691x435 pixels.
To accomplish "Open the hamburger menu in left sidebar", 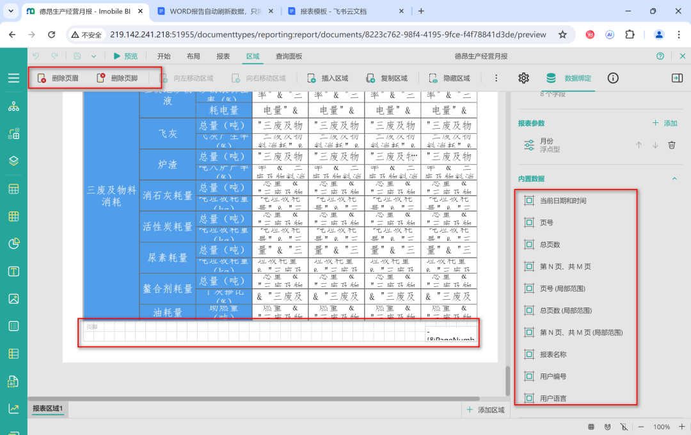I will coord(13,78).
